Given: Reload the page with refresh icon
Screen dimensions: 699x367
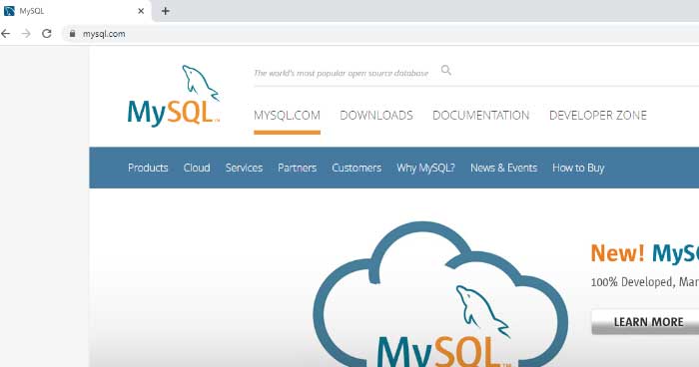Looking at the screenshot, I should pos(47,33).
